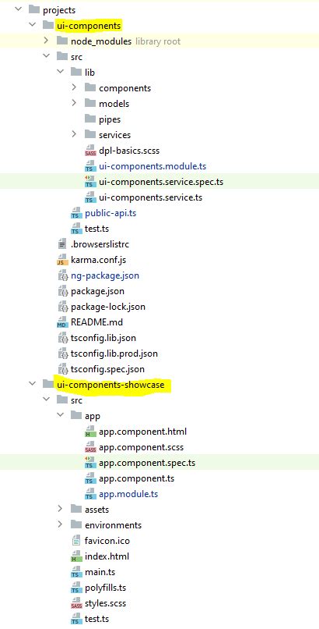Click the test icon of ui-components.service.spec.ts

coord(90,182)
